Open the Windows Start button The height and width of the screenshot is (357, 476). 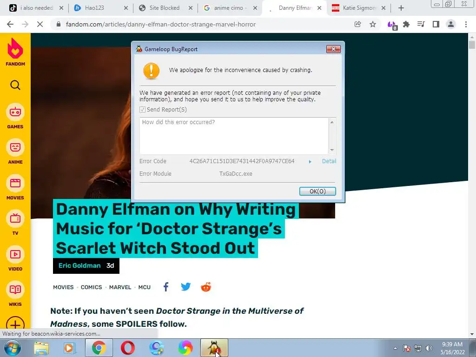pyautogui.click(x=13, y=348)
